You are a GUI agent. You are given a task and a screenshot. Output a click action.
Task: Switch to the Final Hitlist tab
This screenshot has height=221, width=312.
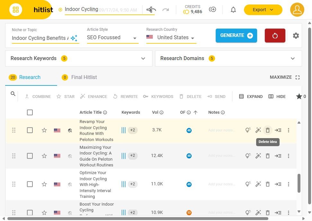point(79,77)
